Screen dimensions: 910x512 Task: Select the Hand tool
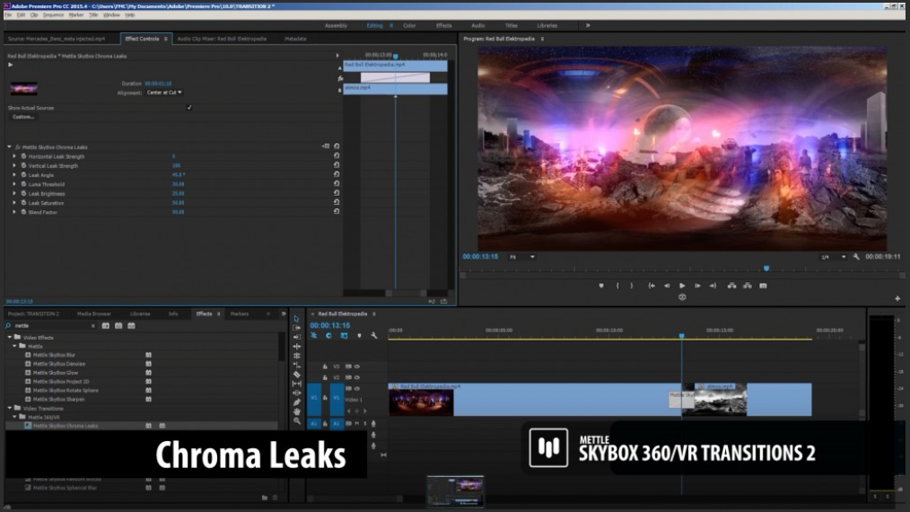pos(296,411)
